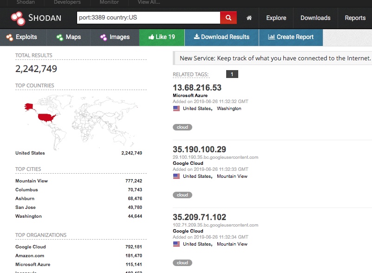Click the search query input field
Viewport: 372px width, 273px height.
(149, 18)
